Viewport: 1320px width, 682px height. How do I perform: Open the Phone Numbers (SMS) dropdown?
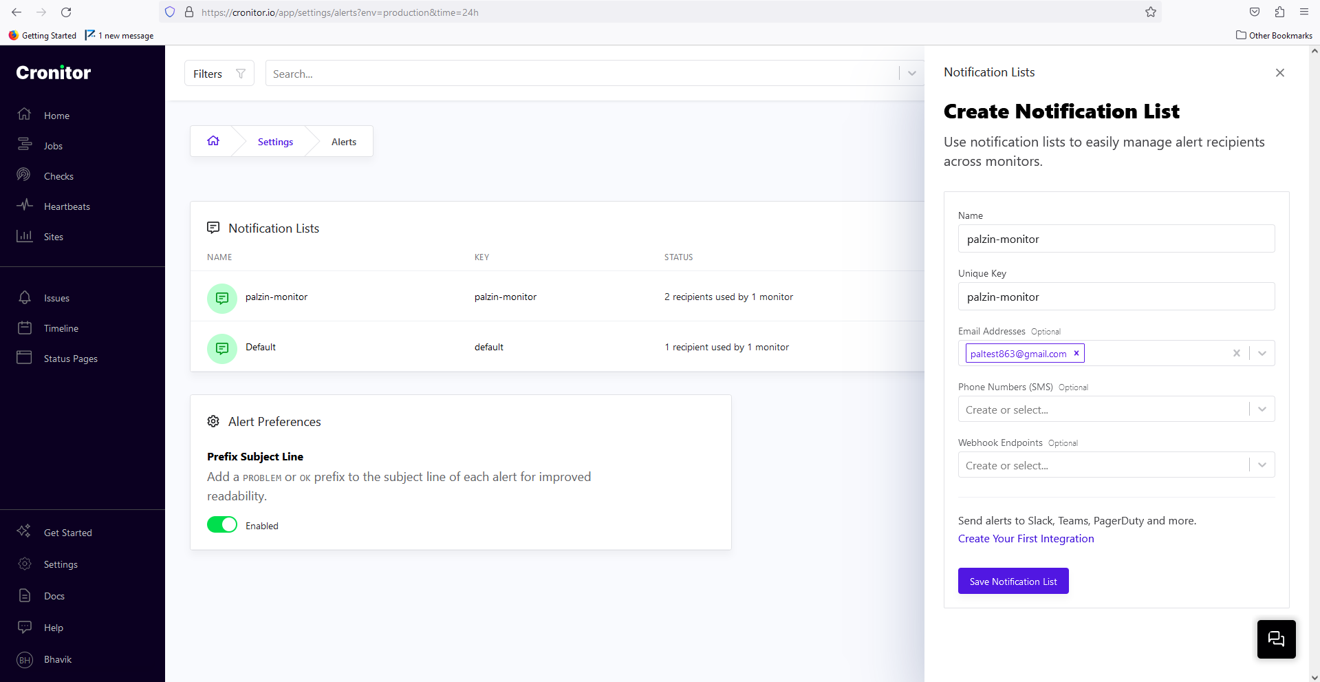pyautogui.click(x=1116, y=409)
